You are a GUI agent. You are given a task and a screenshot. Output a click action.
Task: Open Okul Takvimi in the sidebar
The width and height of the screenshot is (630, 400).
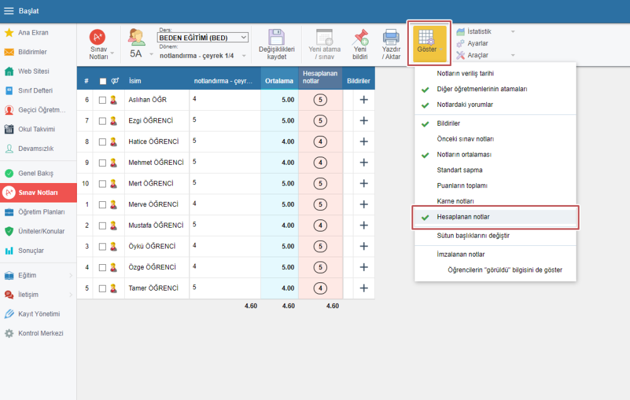pos(38,130)
